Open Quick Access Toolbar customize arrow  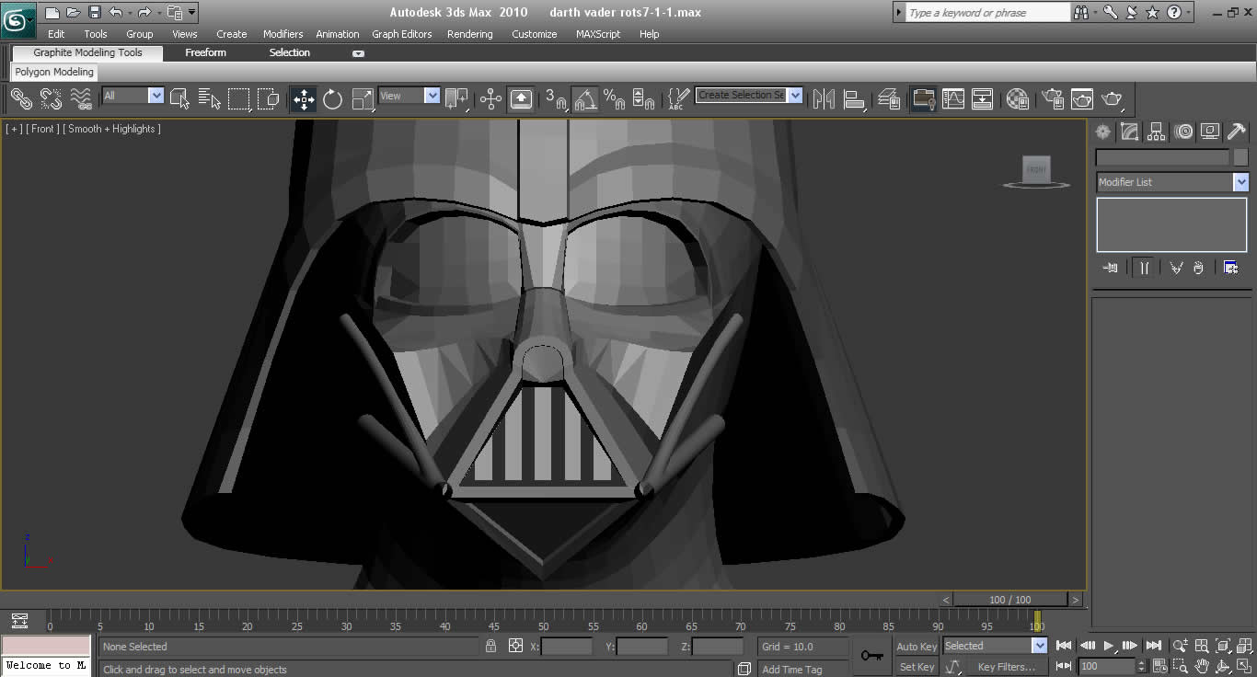[191, 13]
